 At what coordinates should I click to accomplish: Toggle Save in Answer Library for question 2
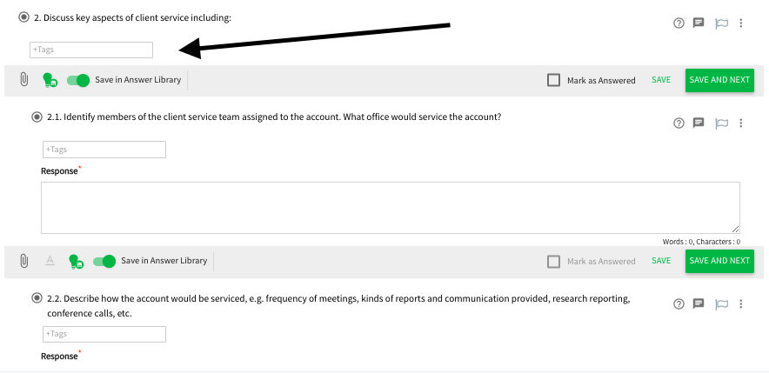[78, 80]
